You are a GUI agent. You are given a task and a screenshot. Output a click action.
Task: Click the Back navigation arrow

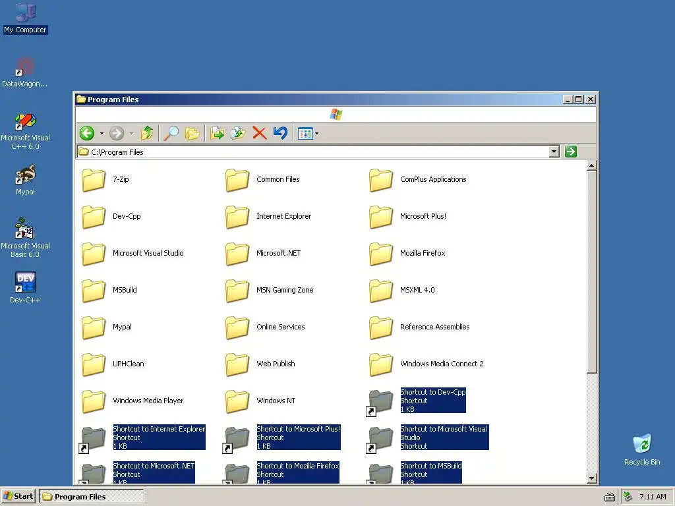coord(87,133)
